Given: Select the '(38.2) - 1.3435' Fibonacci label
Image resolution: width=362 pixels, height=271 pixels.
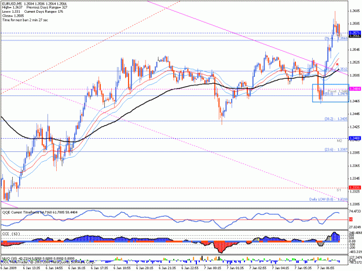Looking at the screenshot, I should 336,119.
